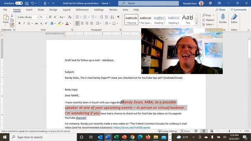Toggle italic formatting
The image size is (251, 141).
coord(24,23)
